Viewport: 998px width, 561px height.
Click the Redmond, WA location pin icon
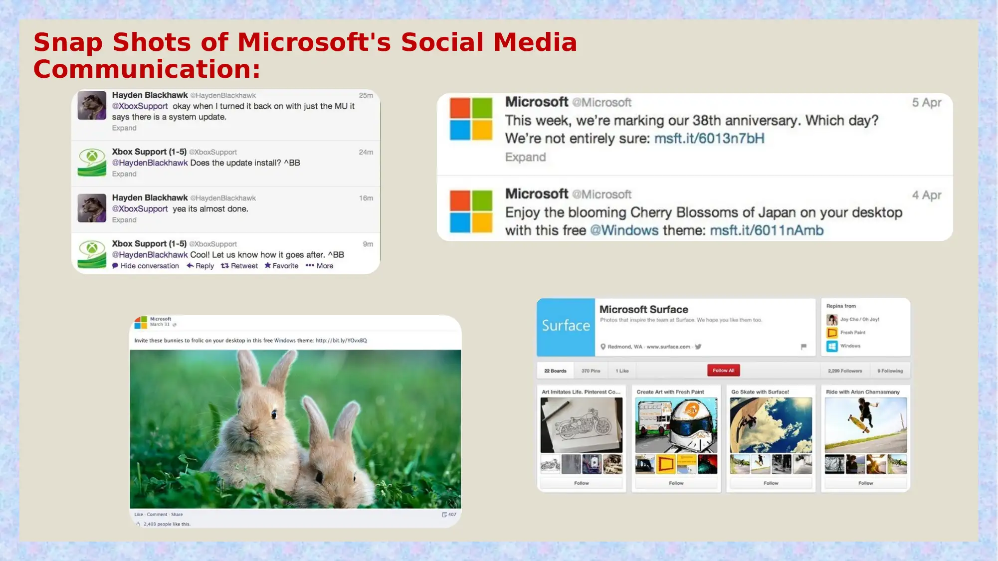603,347
